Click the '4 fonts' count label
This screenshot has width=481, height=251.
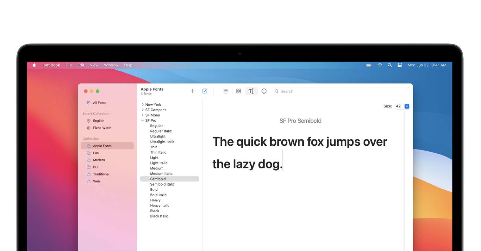[146, 94]
